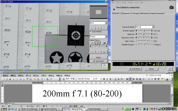Open the Camera menu in Camera Control Pro

click(x=118, y=2)
